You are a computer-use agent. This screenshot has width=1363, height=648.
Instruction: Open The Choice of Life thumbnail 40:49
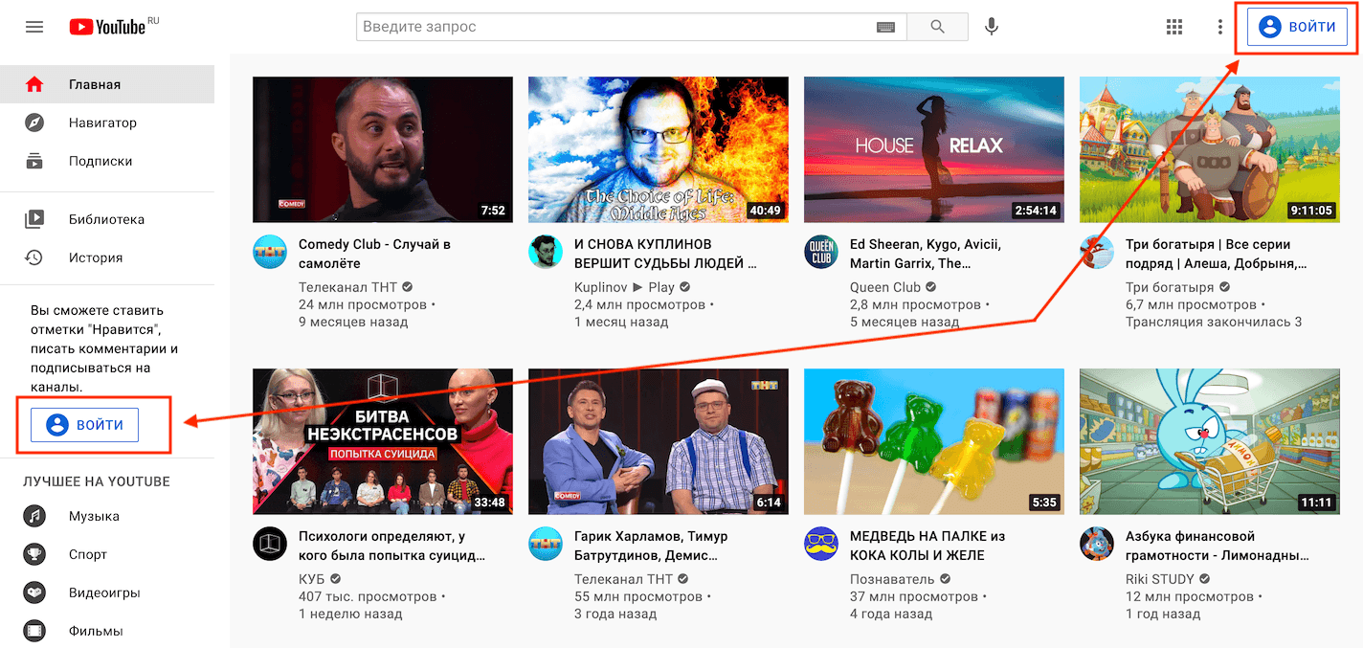[x=659, y=149]
